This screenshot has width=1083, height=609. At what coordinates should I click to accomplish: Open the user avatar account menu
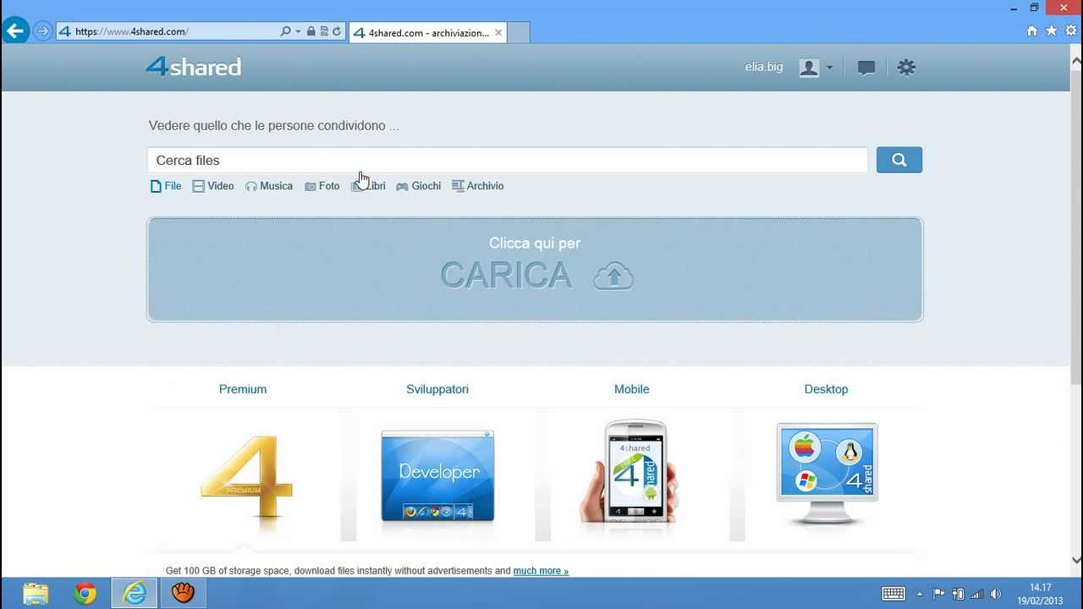(x=815, y=68)
